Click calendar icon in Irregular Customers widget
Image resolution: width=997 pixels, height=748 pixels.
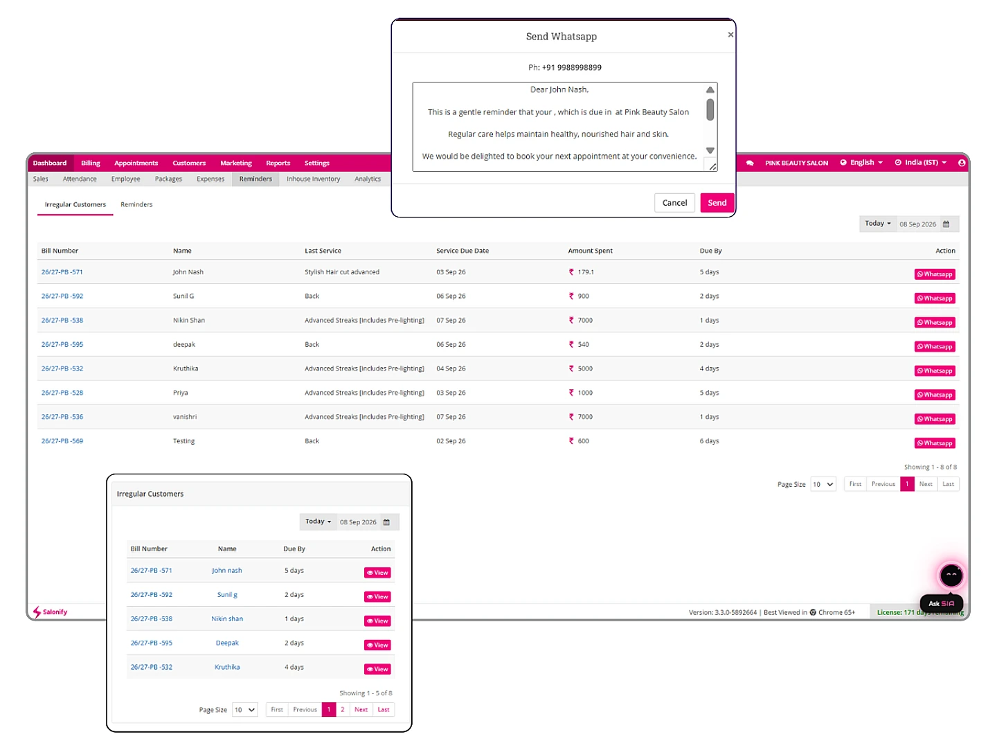[386, 522]
